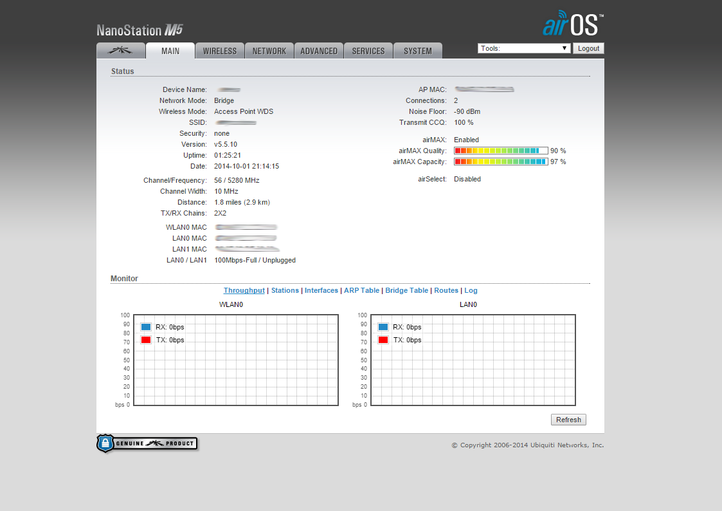This screenshot has width=722, height=511.
Task: Open the NETWORK tab
Action: [x=269, y=51]
